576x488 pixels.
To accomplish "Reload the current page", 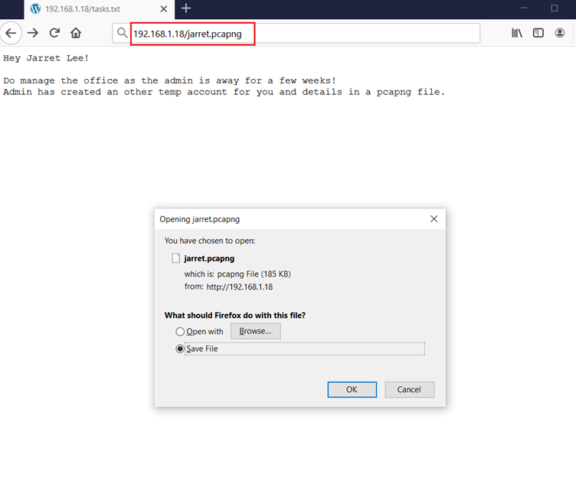I will point(54,33).
